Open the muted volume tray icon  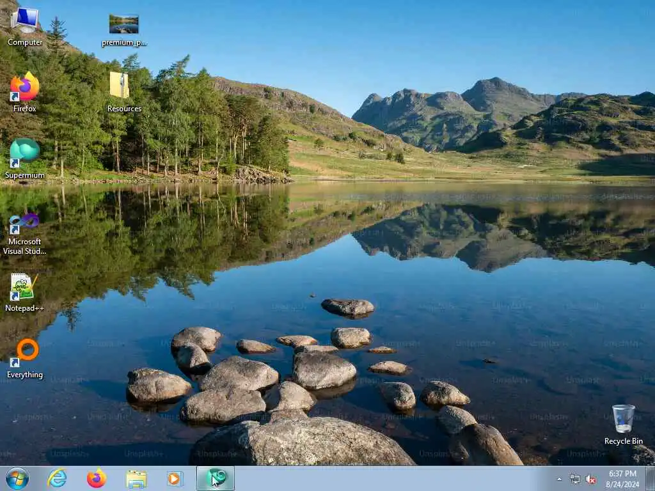(590, 479)
